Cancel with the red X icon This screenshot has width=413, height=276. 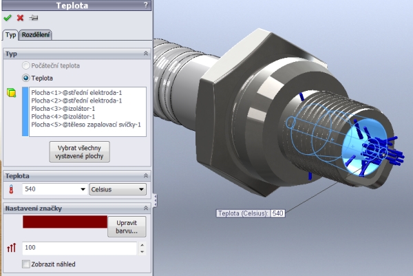tap(20, 18)
